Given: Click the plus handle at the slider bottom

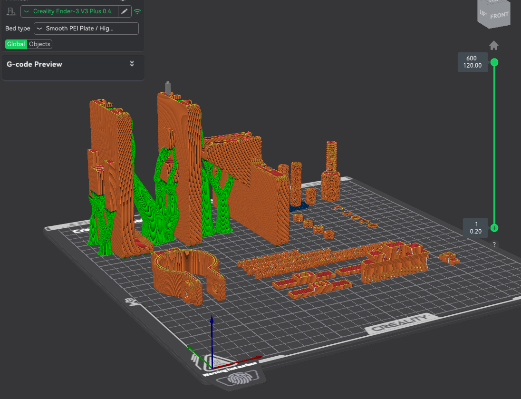Looking at the screenshot, I should pos(494,228).
